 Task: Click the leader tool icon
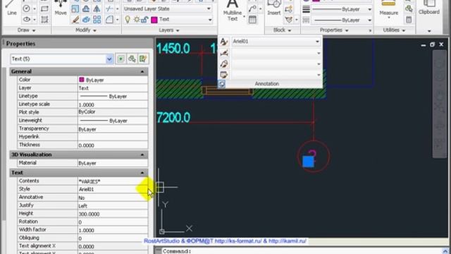click(252, 8)
